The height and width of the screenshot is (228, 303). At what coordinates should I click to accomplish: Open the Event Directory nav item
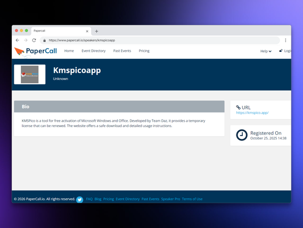tap(94, 51)
